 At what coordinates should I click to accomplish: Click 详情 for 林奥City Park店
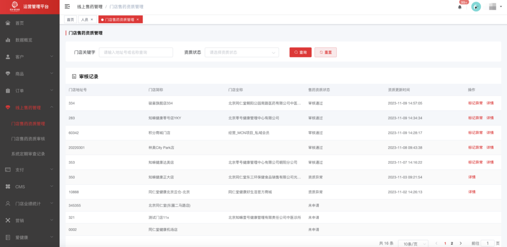click(x=490, y=148)
